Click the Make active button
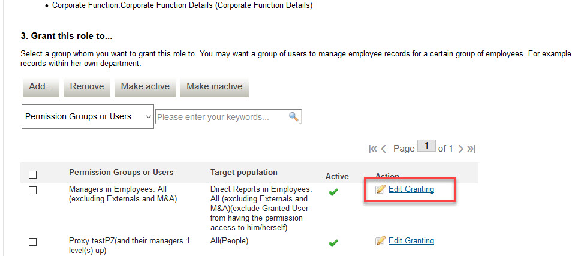The image size is (572, 256). [145, 86]
